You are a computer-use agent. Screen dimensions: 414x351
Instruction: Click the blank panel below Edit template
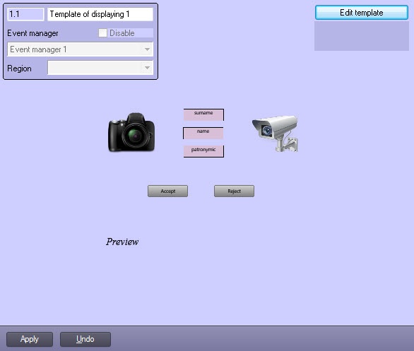[362, 36]
